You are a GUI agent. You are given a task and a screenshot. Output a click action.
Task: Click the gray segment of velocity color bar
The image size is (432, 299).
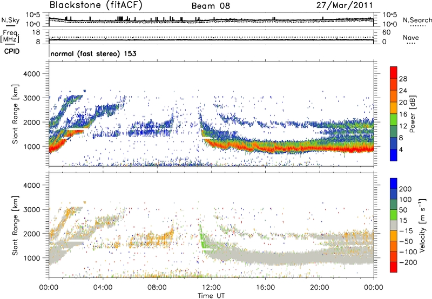click(x=394, y=225)
